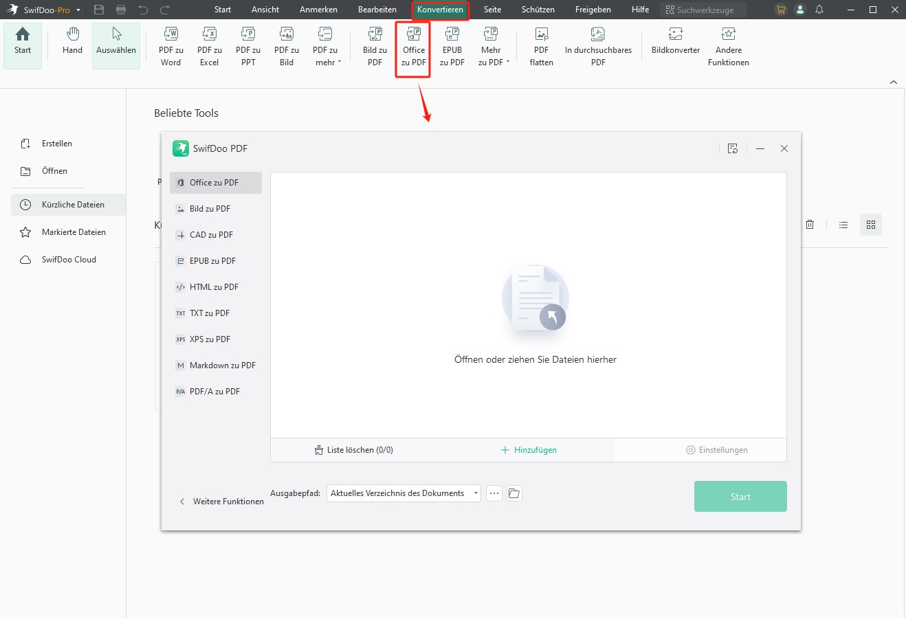Launch the PDF zu Bild converter

(x=287, y=47)
